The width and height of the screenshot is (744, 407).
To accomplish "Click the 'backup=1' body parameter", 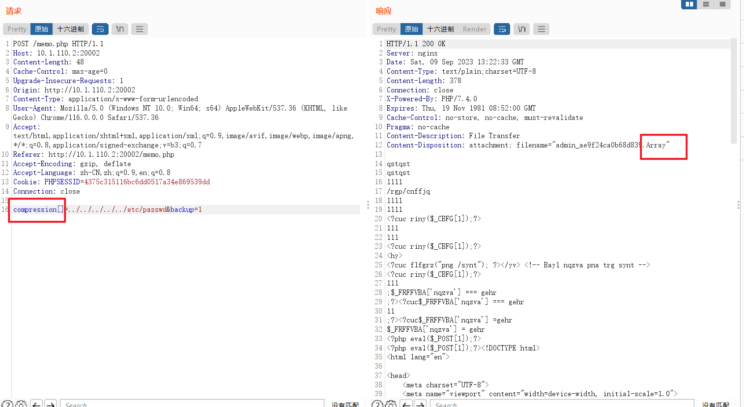I will 186,209.
